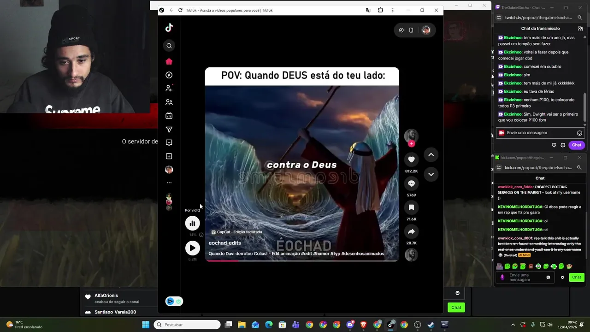Image resolution: width=590 pixels, height=332 pixels.
Task: Like the video with the heart icon
Action: click(411, 160)
